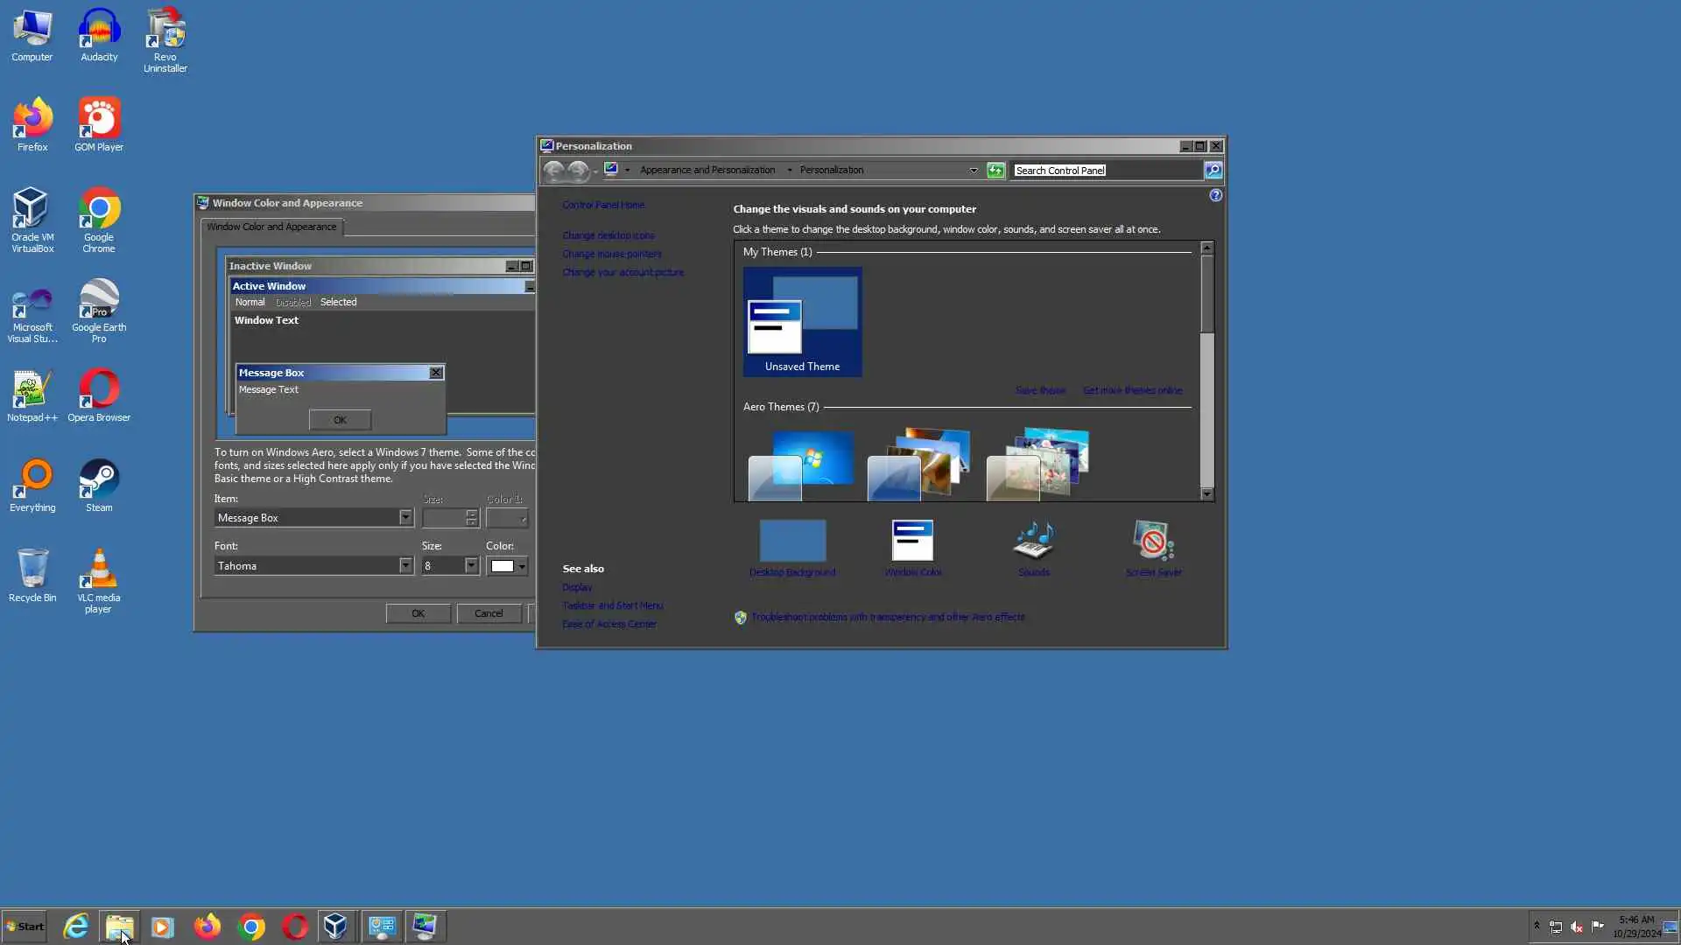The image size is (1681, 945).
Task: Click in the Search Control Panel field
Action: (x=1105, y=171)
